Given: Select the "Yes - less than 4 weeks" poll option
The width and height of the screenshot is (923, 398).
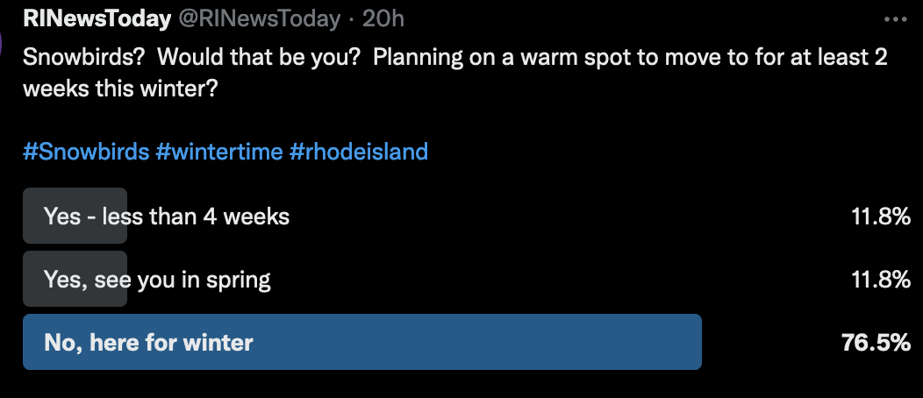Looking at the screenshot, I should point(167,216).
